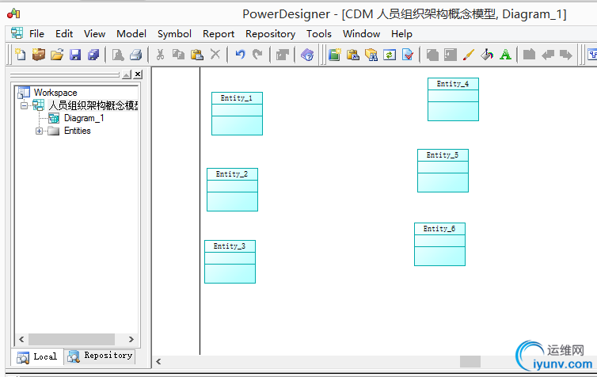Click the browser panel pin/up-arrow button

click(127, 74)
